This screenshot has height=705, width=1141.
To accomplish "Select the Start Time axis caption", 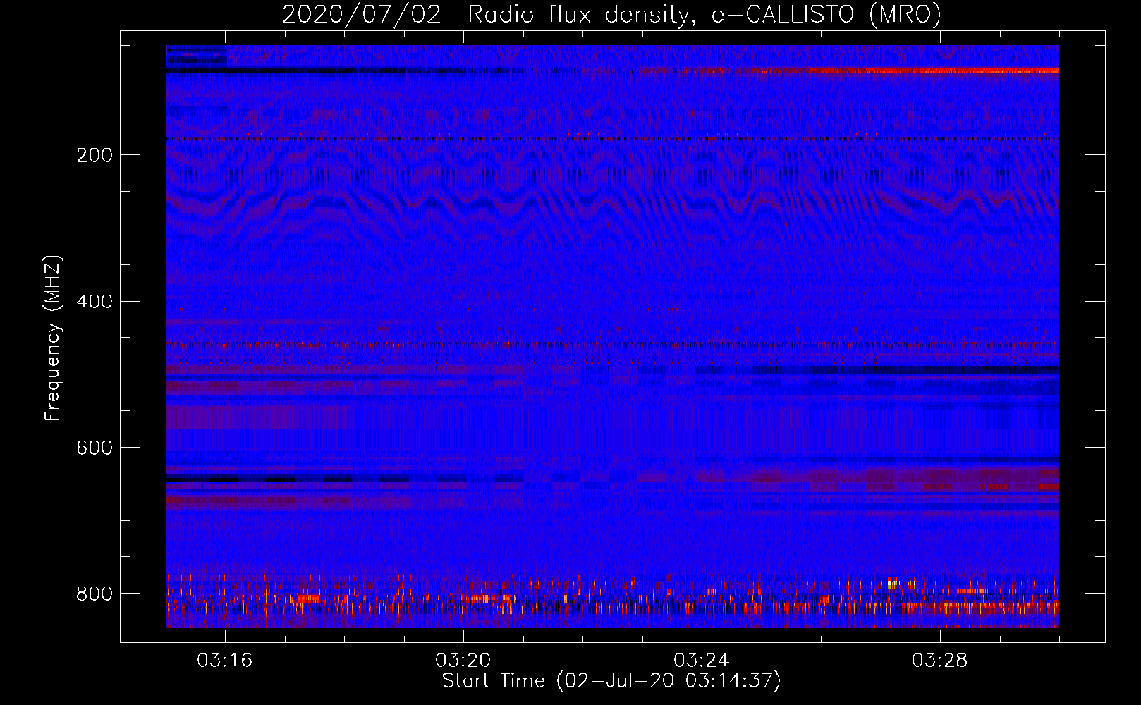I will (611, 681).
